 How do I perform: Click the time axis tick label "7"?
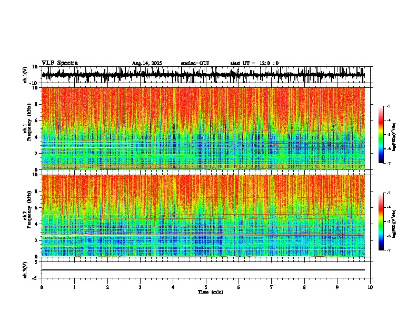(x=272, y=287)
